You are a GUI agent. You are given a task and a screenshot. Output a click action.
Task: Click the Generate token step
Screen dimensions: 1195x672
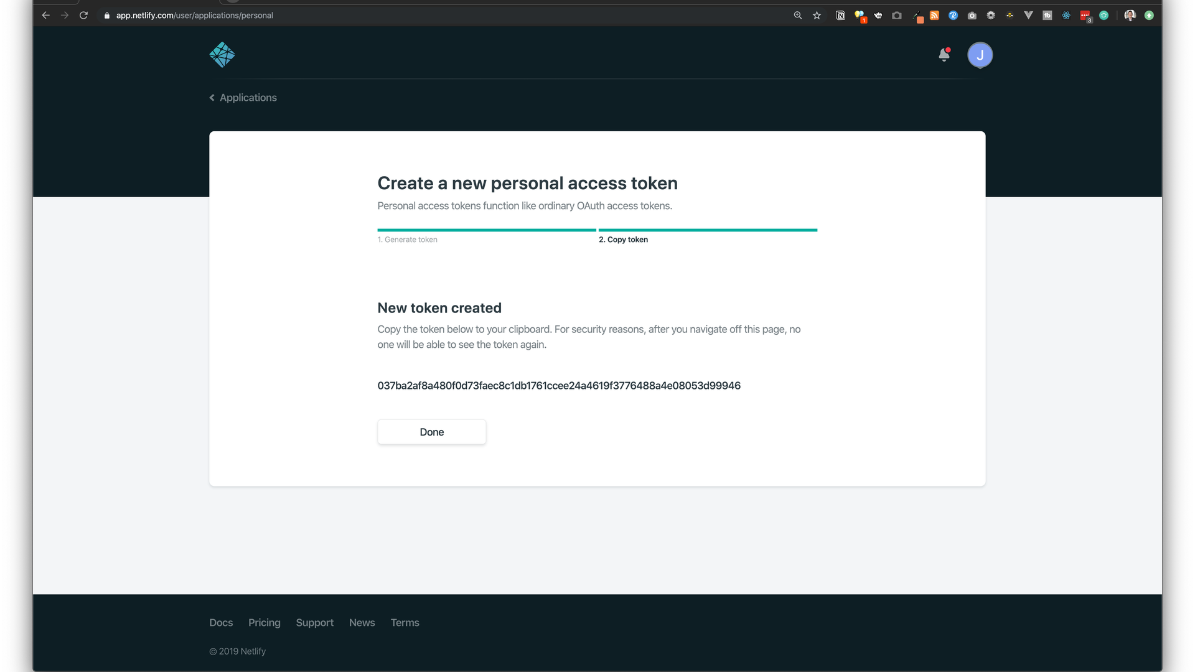click(x=407, y=240)
